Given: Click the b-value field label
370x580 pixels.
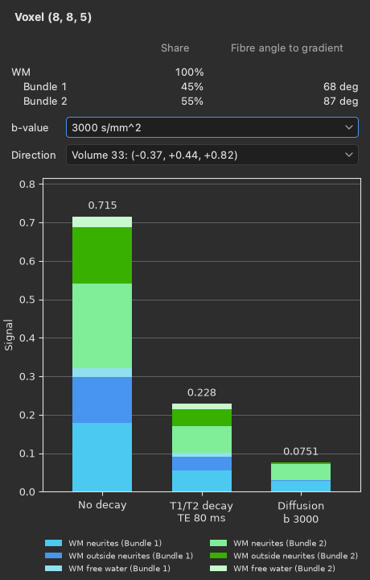Looking at the screenshot, I should [30, 127].
